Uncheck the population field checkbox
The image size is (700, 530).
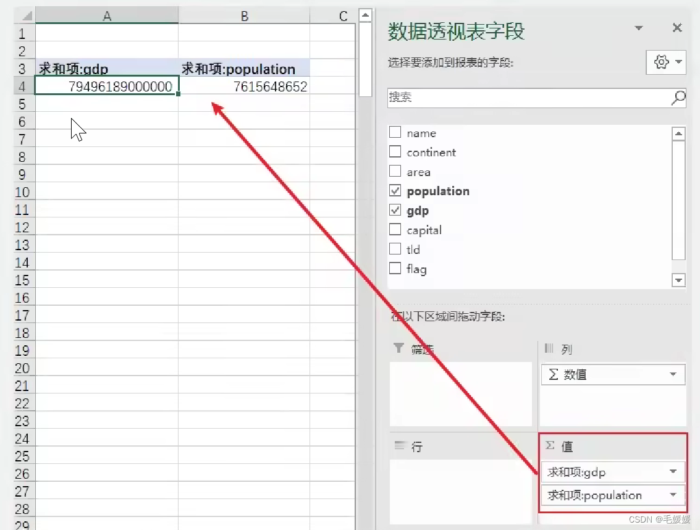tap(395, 191)
